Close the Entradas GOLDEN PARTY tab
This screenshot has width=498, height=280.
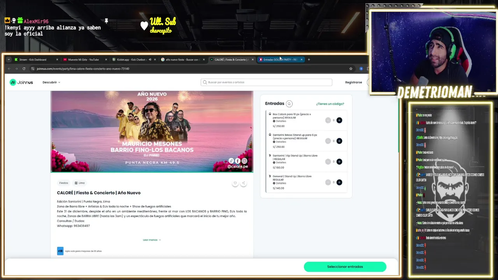301,59
